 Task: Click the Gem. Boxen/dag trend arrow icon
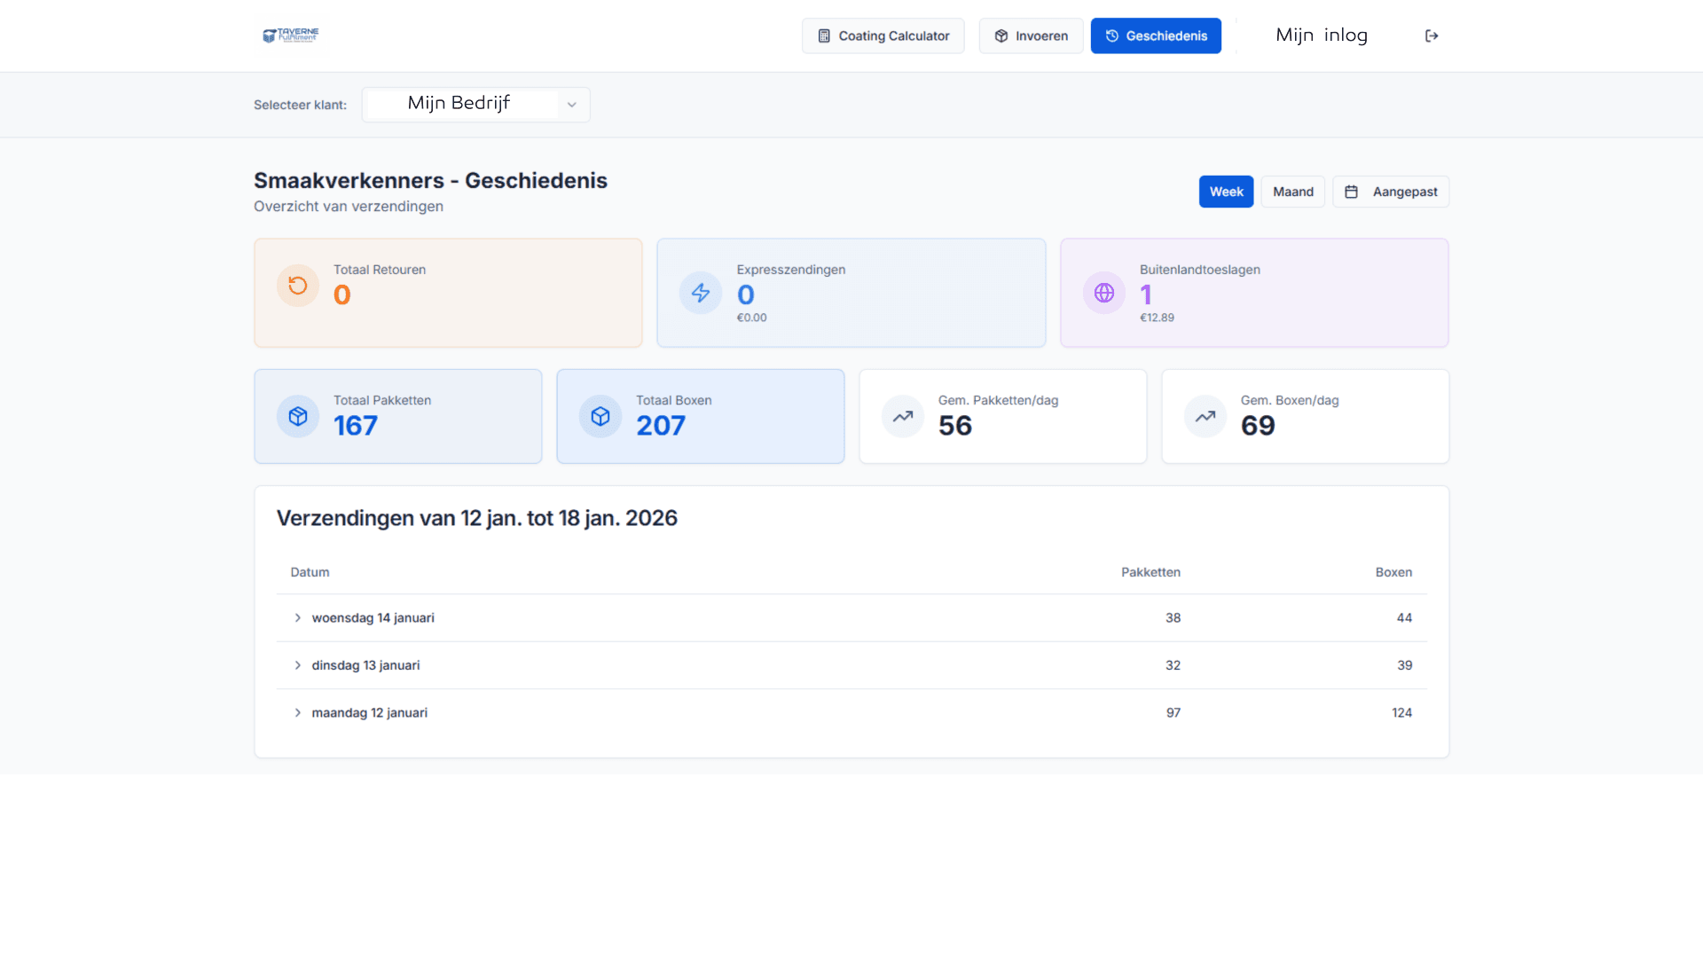click(x=1205, y=416)
